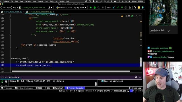
Task: Click line position 126:33 in status bar
Action: 62,91
